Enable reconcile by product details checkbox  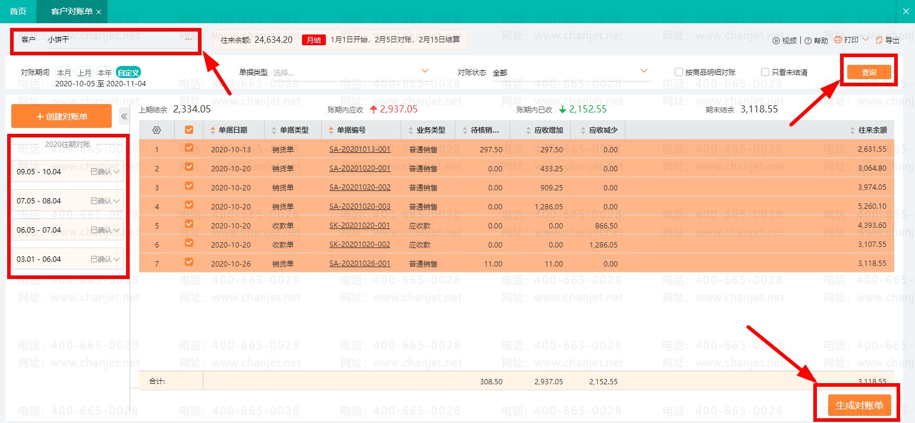(x=678, y=72)
